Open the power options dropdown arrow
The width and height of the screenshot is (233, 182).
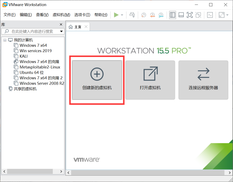122,15
